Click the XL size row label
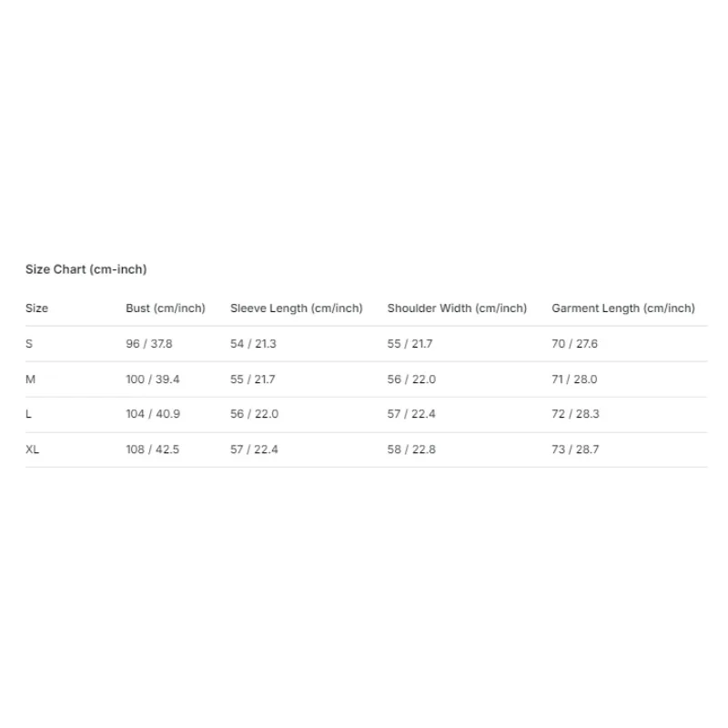The image size is (728, 728). (32, 450)
